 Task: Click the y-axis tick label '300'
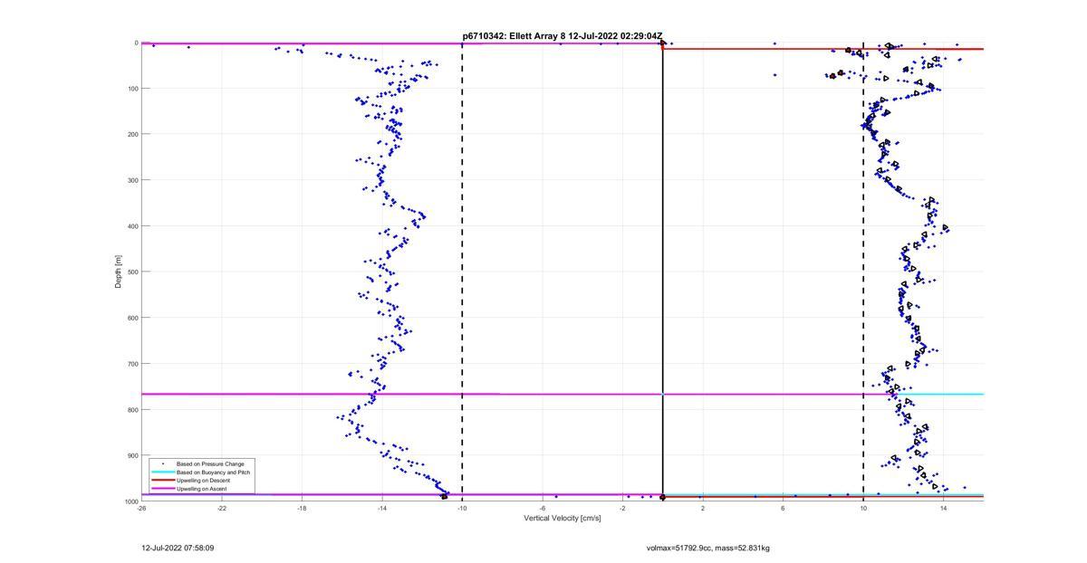pyautogui.click(x=132, y=180)
